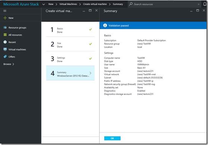Screen dimensions: 208x145
Task: Click the New plus icon
Action: 5,18
